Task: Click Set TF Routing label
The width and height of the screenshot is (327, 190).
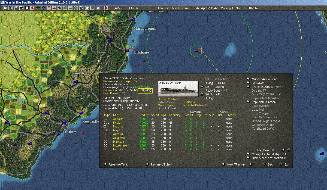Action: [x=214, y=87]
